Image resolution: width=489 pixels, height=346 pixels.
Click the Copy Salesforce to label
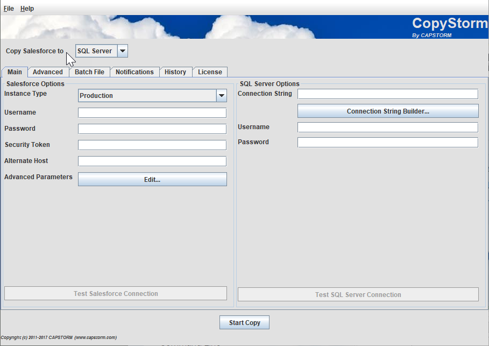pyautogui.click(x=34, y=51)
